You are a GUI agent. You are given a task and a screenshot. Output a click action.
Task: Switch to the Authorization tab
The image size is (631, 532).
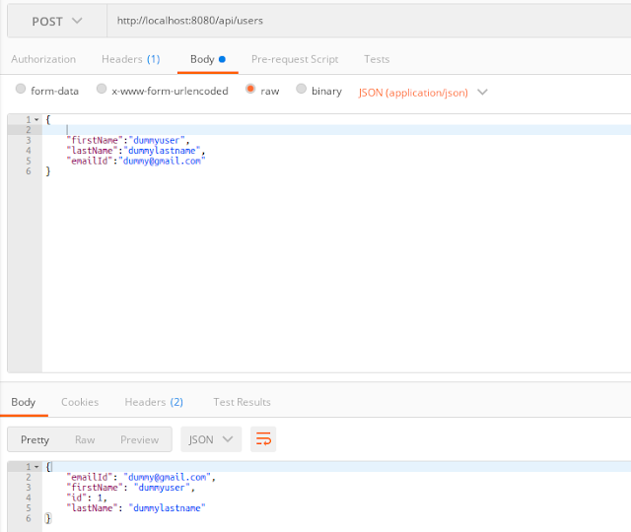click(43, 59)
